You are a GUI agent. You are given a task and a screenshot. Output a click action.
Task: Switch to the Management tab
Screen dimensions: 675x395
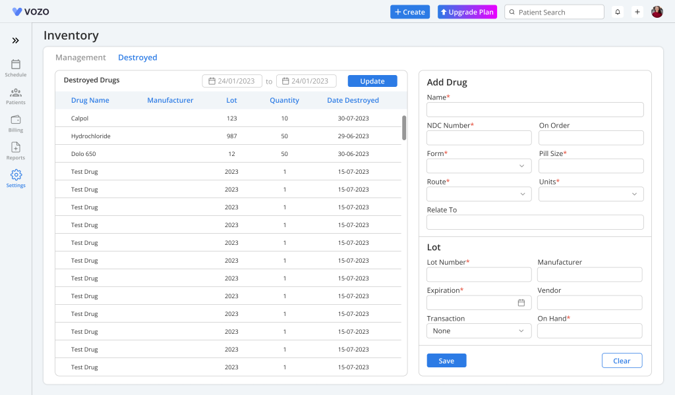(x=80, y=57)
